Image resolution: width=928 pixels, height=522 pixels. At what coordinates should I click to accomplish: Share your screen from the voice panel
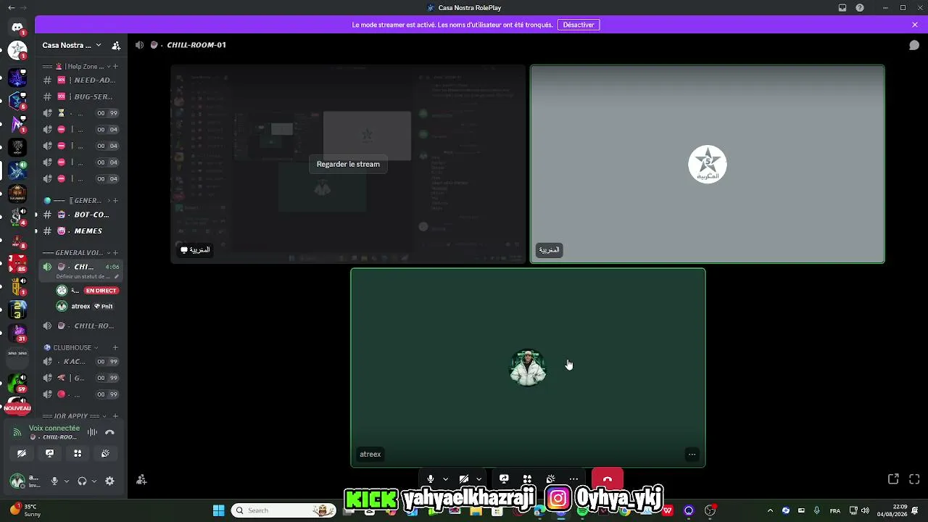click(49, 454)
